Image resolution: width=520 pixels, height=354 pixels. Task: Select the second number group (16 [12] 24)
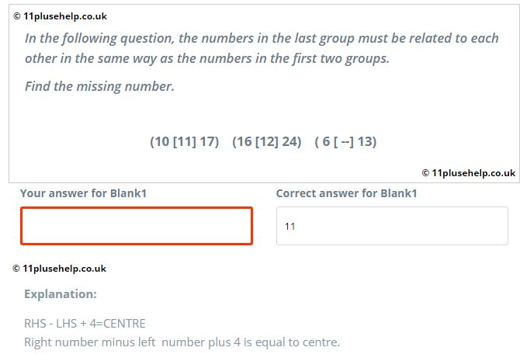click(x=267, y=141)
